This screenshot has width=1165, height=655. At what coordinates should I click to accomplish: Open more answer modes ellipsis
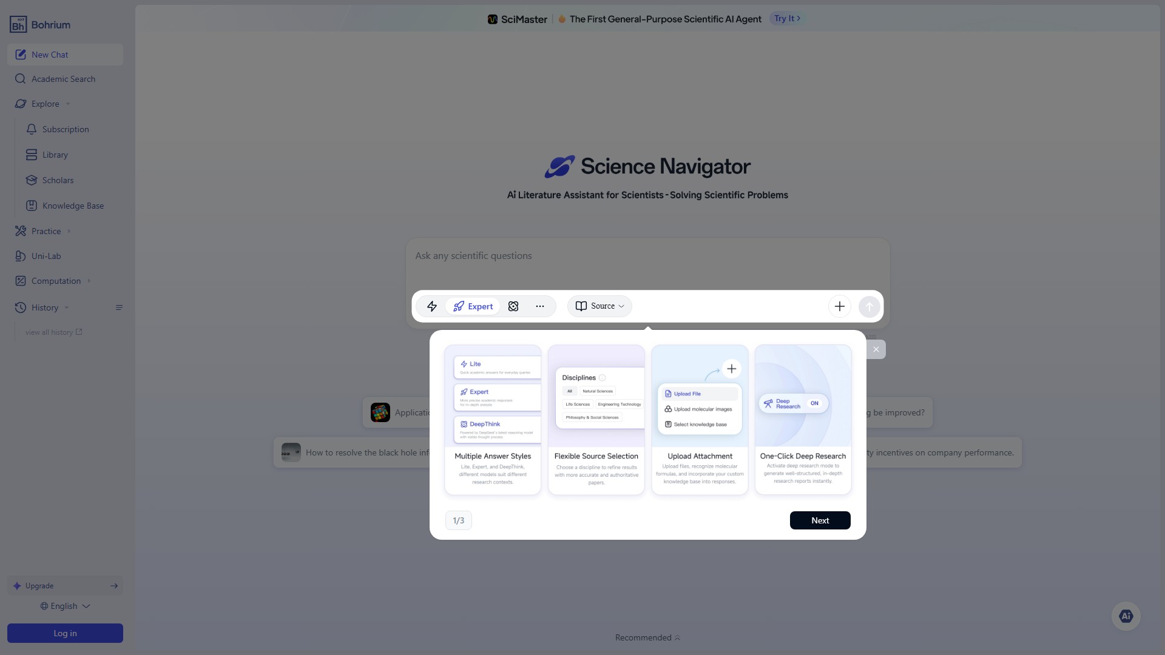pos(540,306)
